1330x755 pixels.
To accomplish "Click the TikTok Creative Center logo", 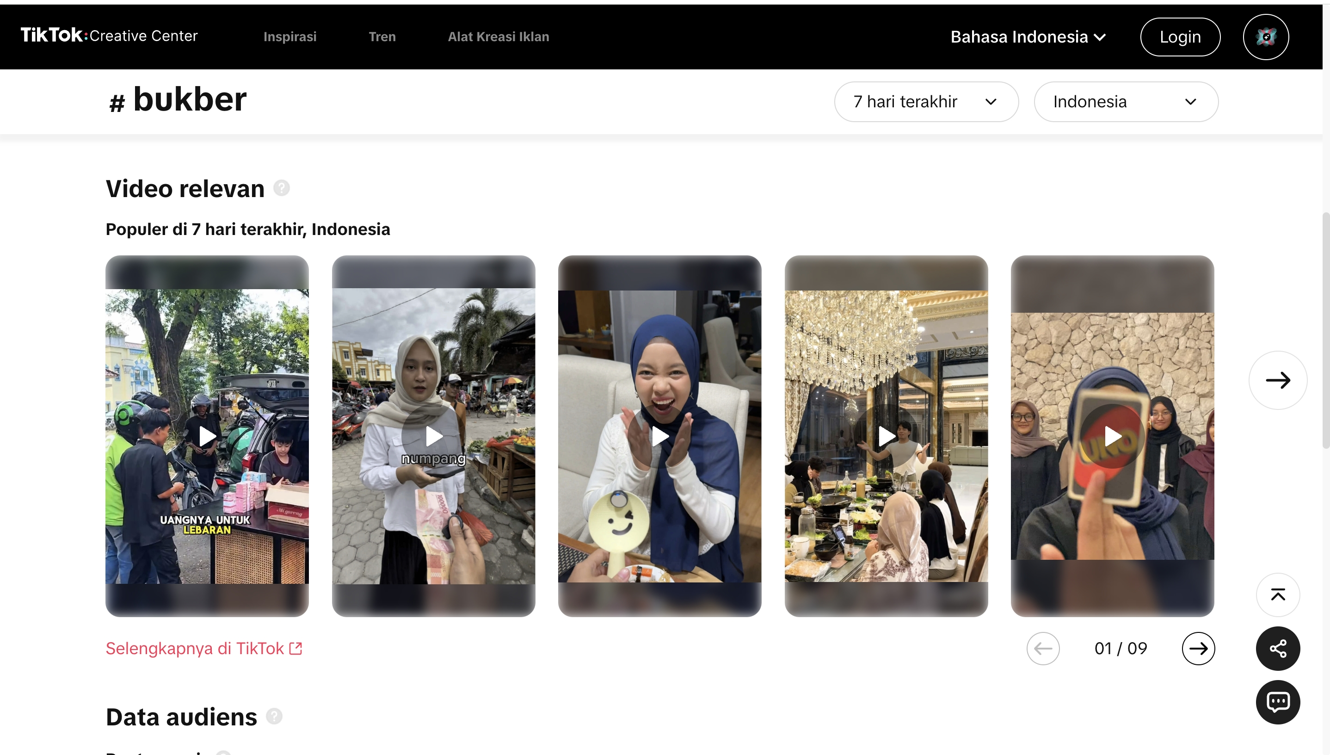I will pyautogui.click(x=109, y=35).
